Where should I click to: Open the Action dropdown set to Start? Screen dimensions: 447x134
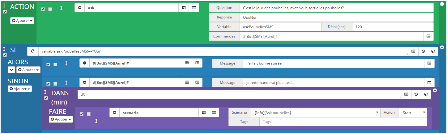click(x=412, y=113)
